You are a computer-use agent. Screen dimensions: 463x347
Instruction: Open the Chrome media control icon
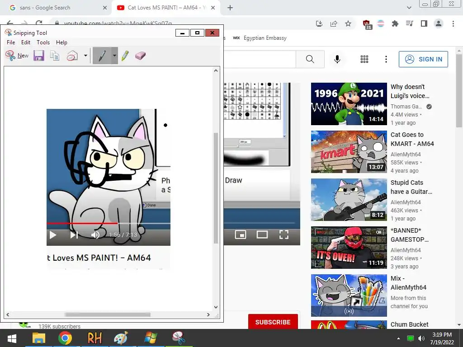click(x=409, y=23)
